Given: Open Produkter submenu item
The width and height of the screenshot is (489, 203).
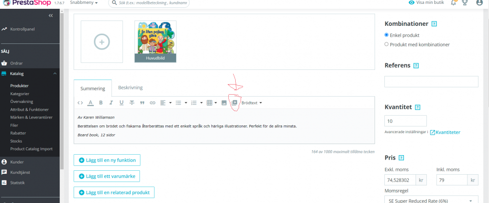Looking at the screenshot, I should 20,85.
